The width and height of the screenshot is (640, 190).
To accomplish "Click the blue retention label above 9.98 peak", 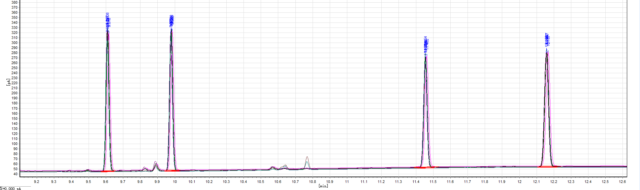I will point(172,21).
